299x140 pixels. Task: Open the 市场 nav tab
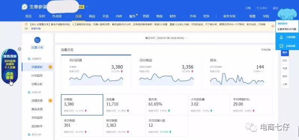click(192, 16)
